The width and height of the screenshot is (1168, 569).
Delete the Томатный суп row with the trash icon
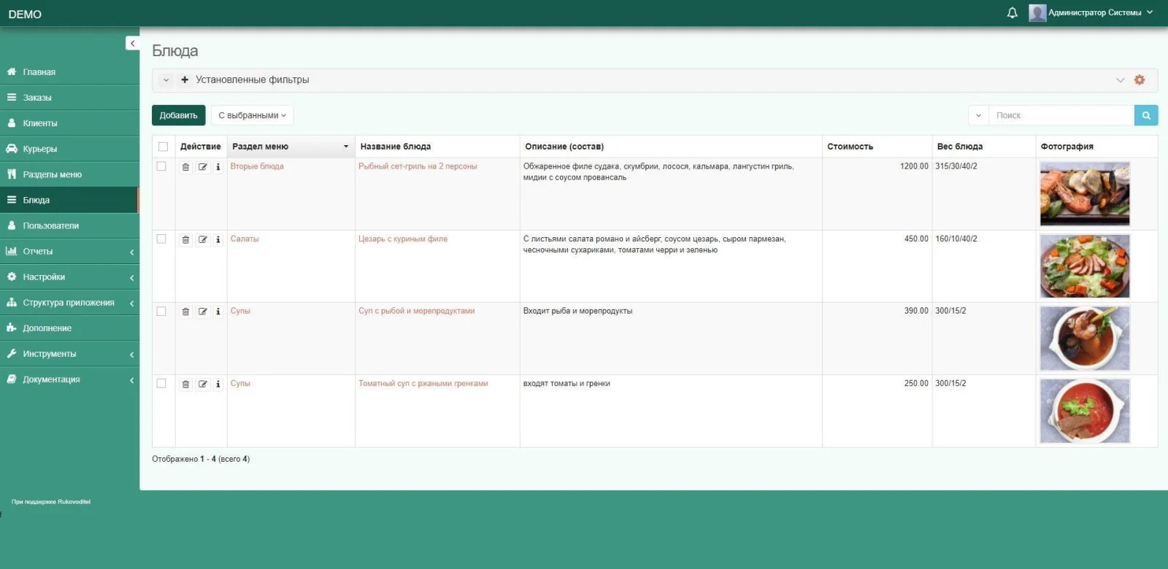point(185,384)
